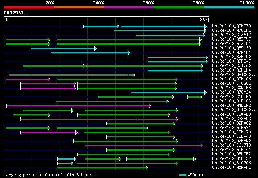
Task: Click the red 20% legend segment
Action: coord(29,7)
